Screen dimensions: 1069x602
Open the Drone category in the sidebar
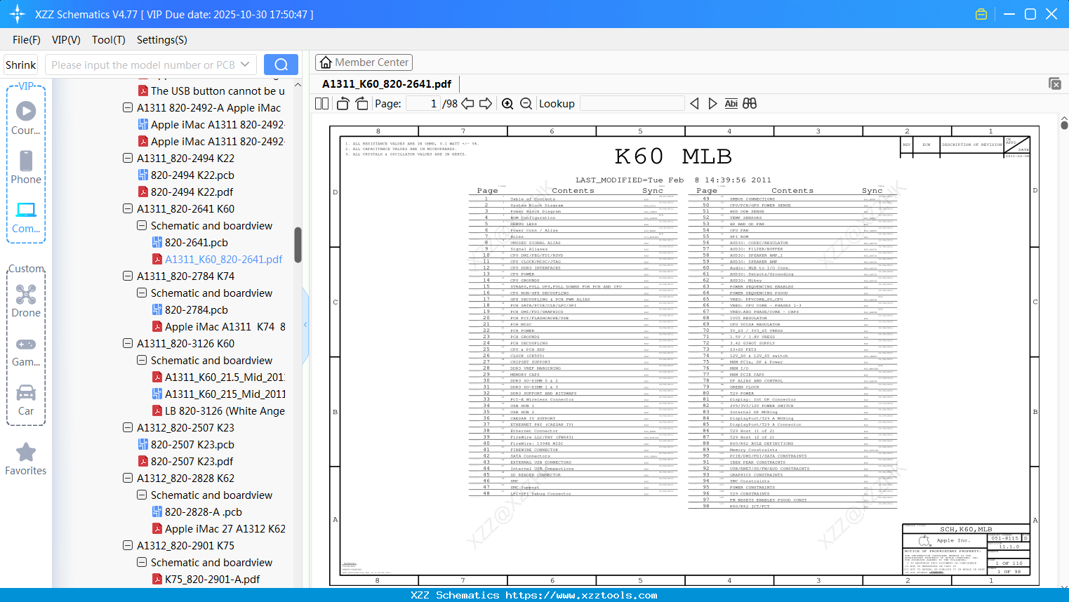click(26, 301)
